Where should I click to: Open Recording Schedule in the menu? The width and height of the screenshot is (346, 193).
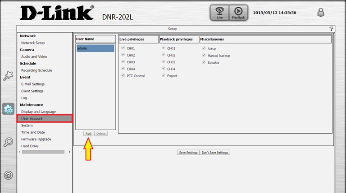click(36, 70)
